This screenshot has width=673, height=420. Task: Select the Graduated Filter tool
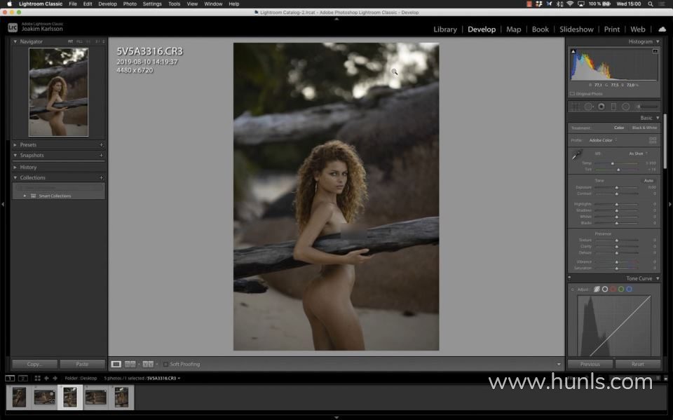coord(613,107)
